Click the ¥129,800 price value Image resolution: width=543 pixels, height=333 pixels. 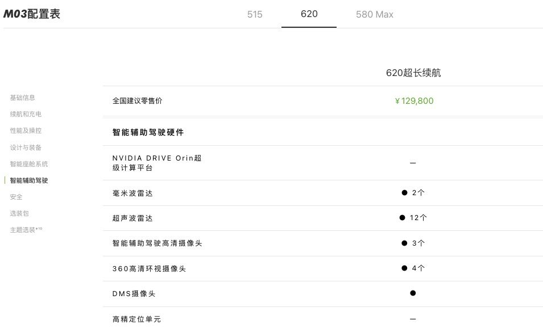[414, 101]
